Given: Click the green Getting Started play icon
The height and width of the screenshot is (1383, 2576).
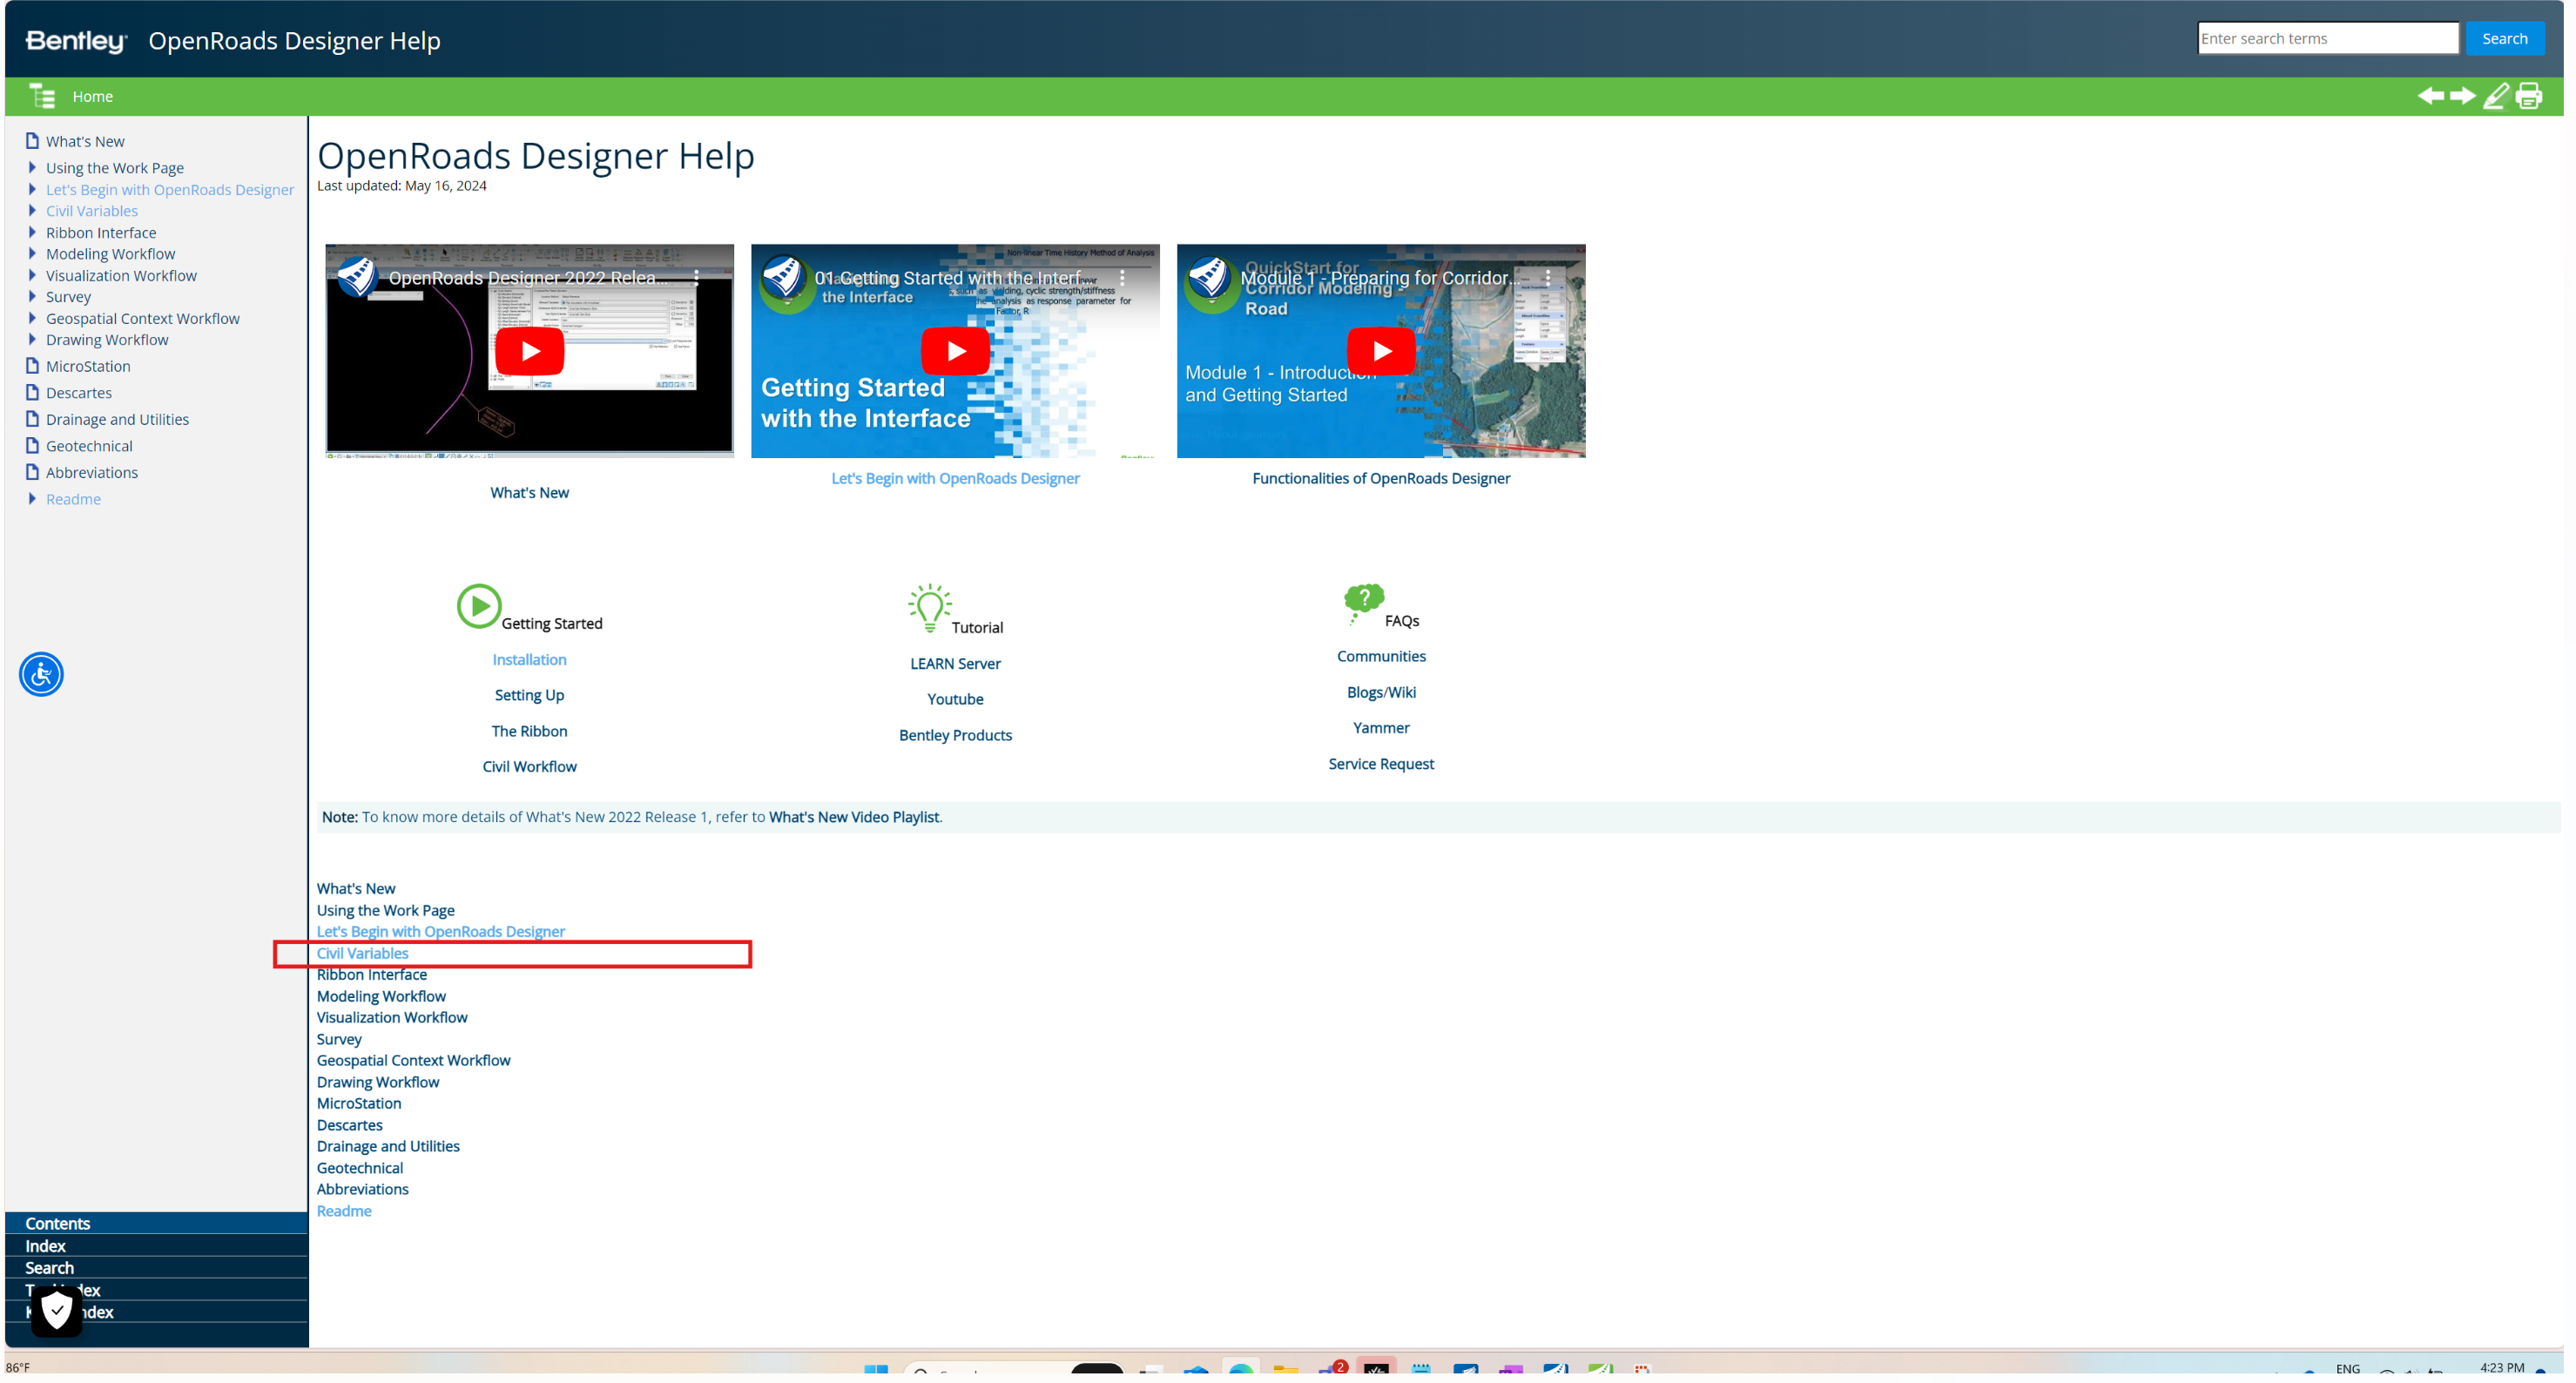Looking at the screenshot, I should point(478,606).
